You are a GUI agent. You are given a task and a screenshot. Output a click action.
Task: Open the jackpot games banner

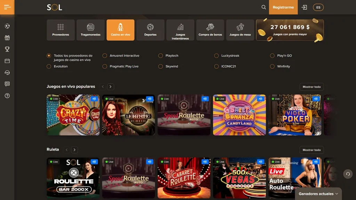tap(290, 30)
